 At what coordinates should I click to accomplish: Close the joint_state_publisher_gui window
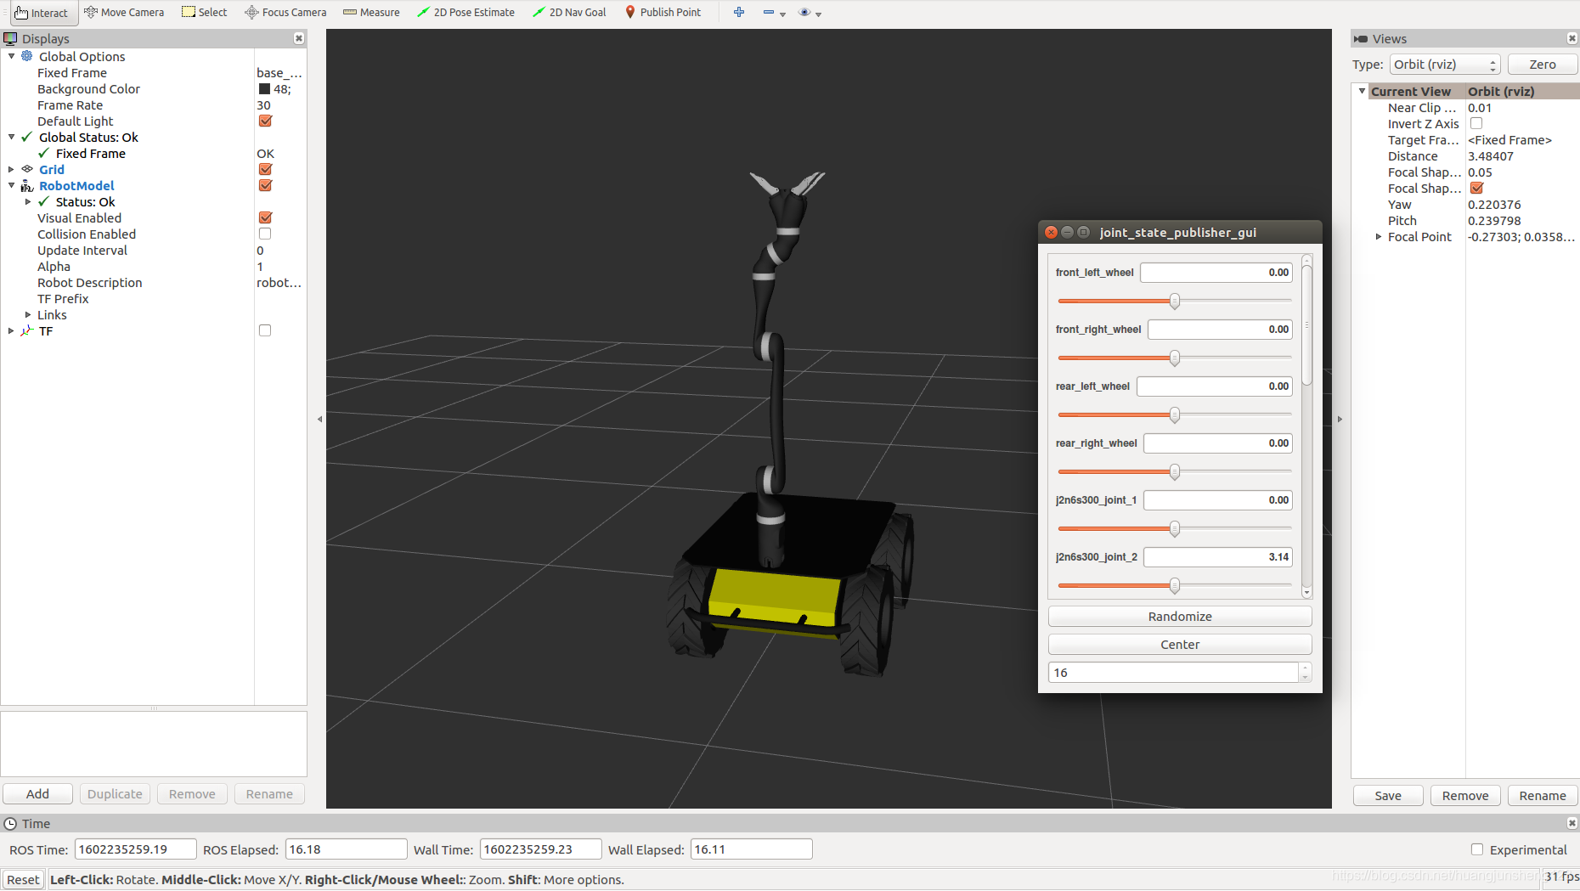1051,232
